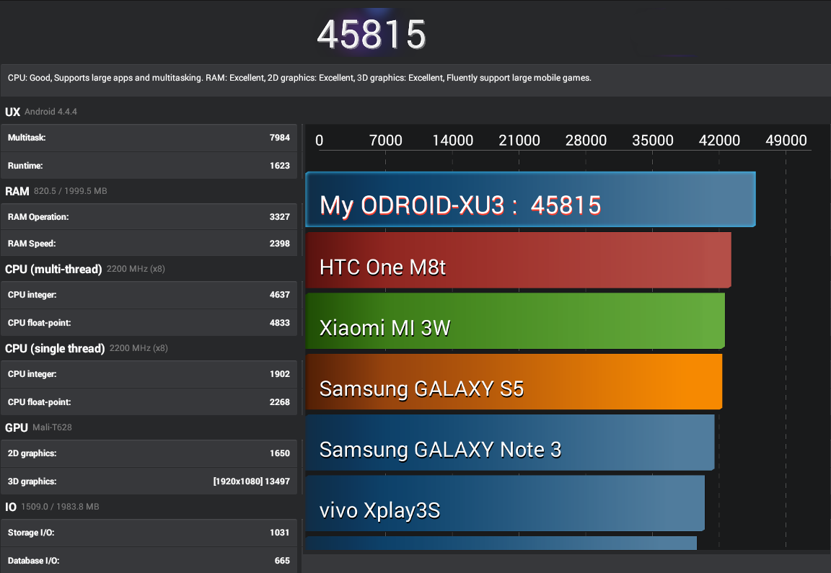Click the UX Android 4.4.4 header

click(x=41, y=112)
